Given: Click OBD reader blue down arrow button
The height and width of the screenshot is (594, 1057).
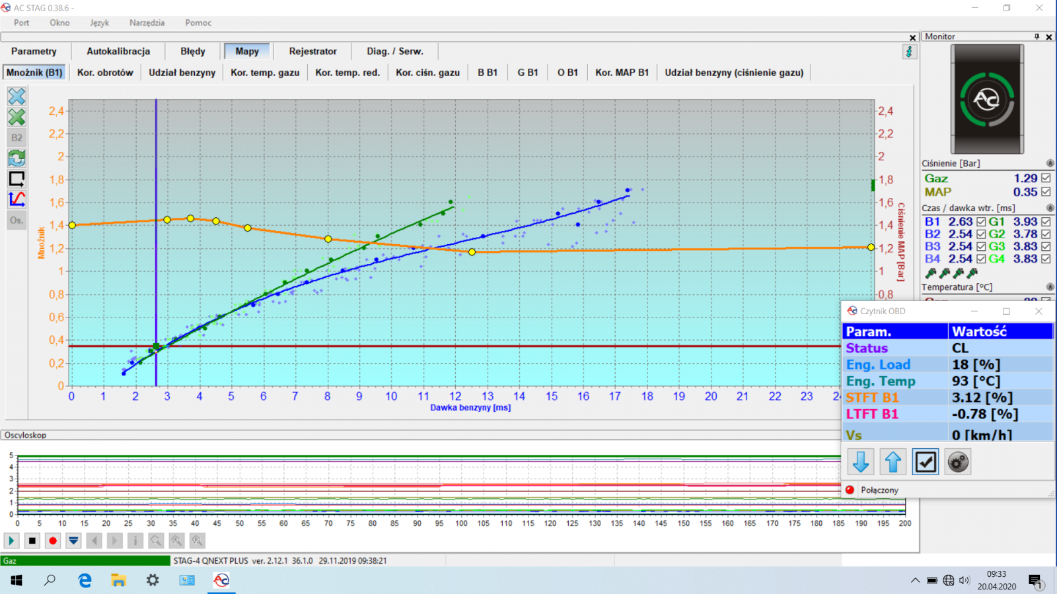Looking at the screenshot, I should (x=861, y=462).
